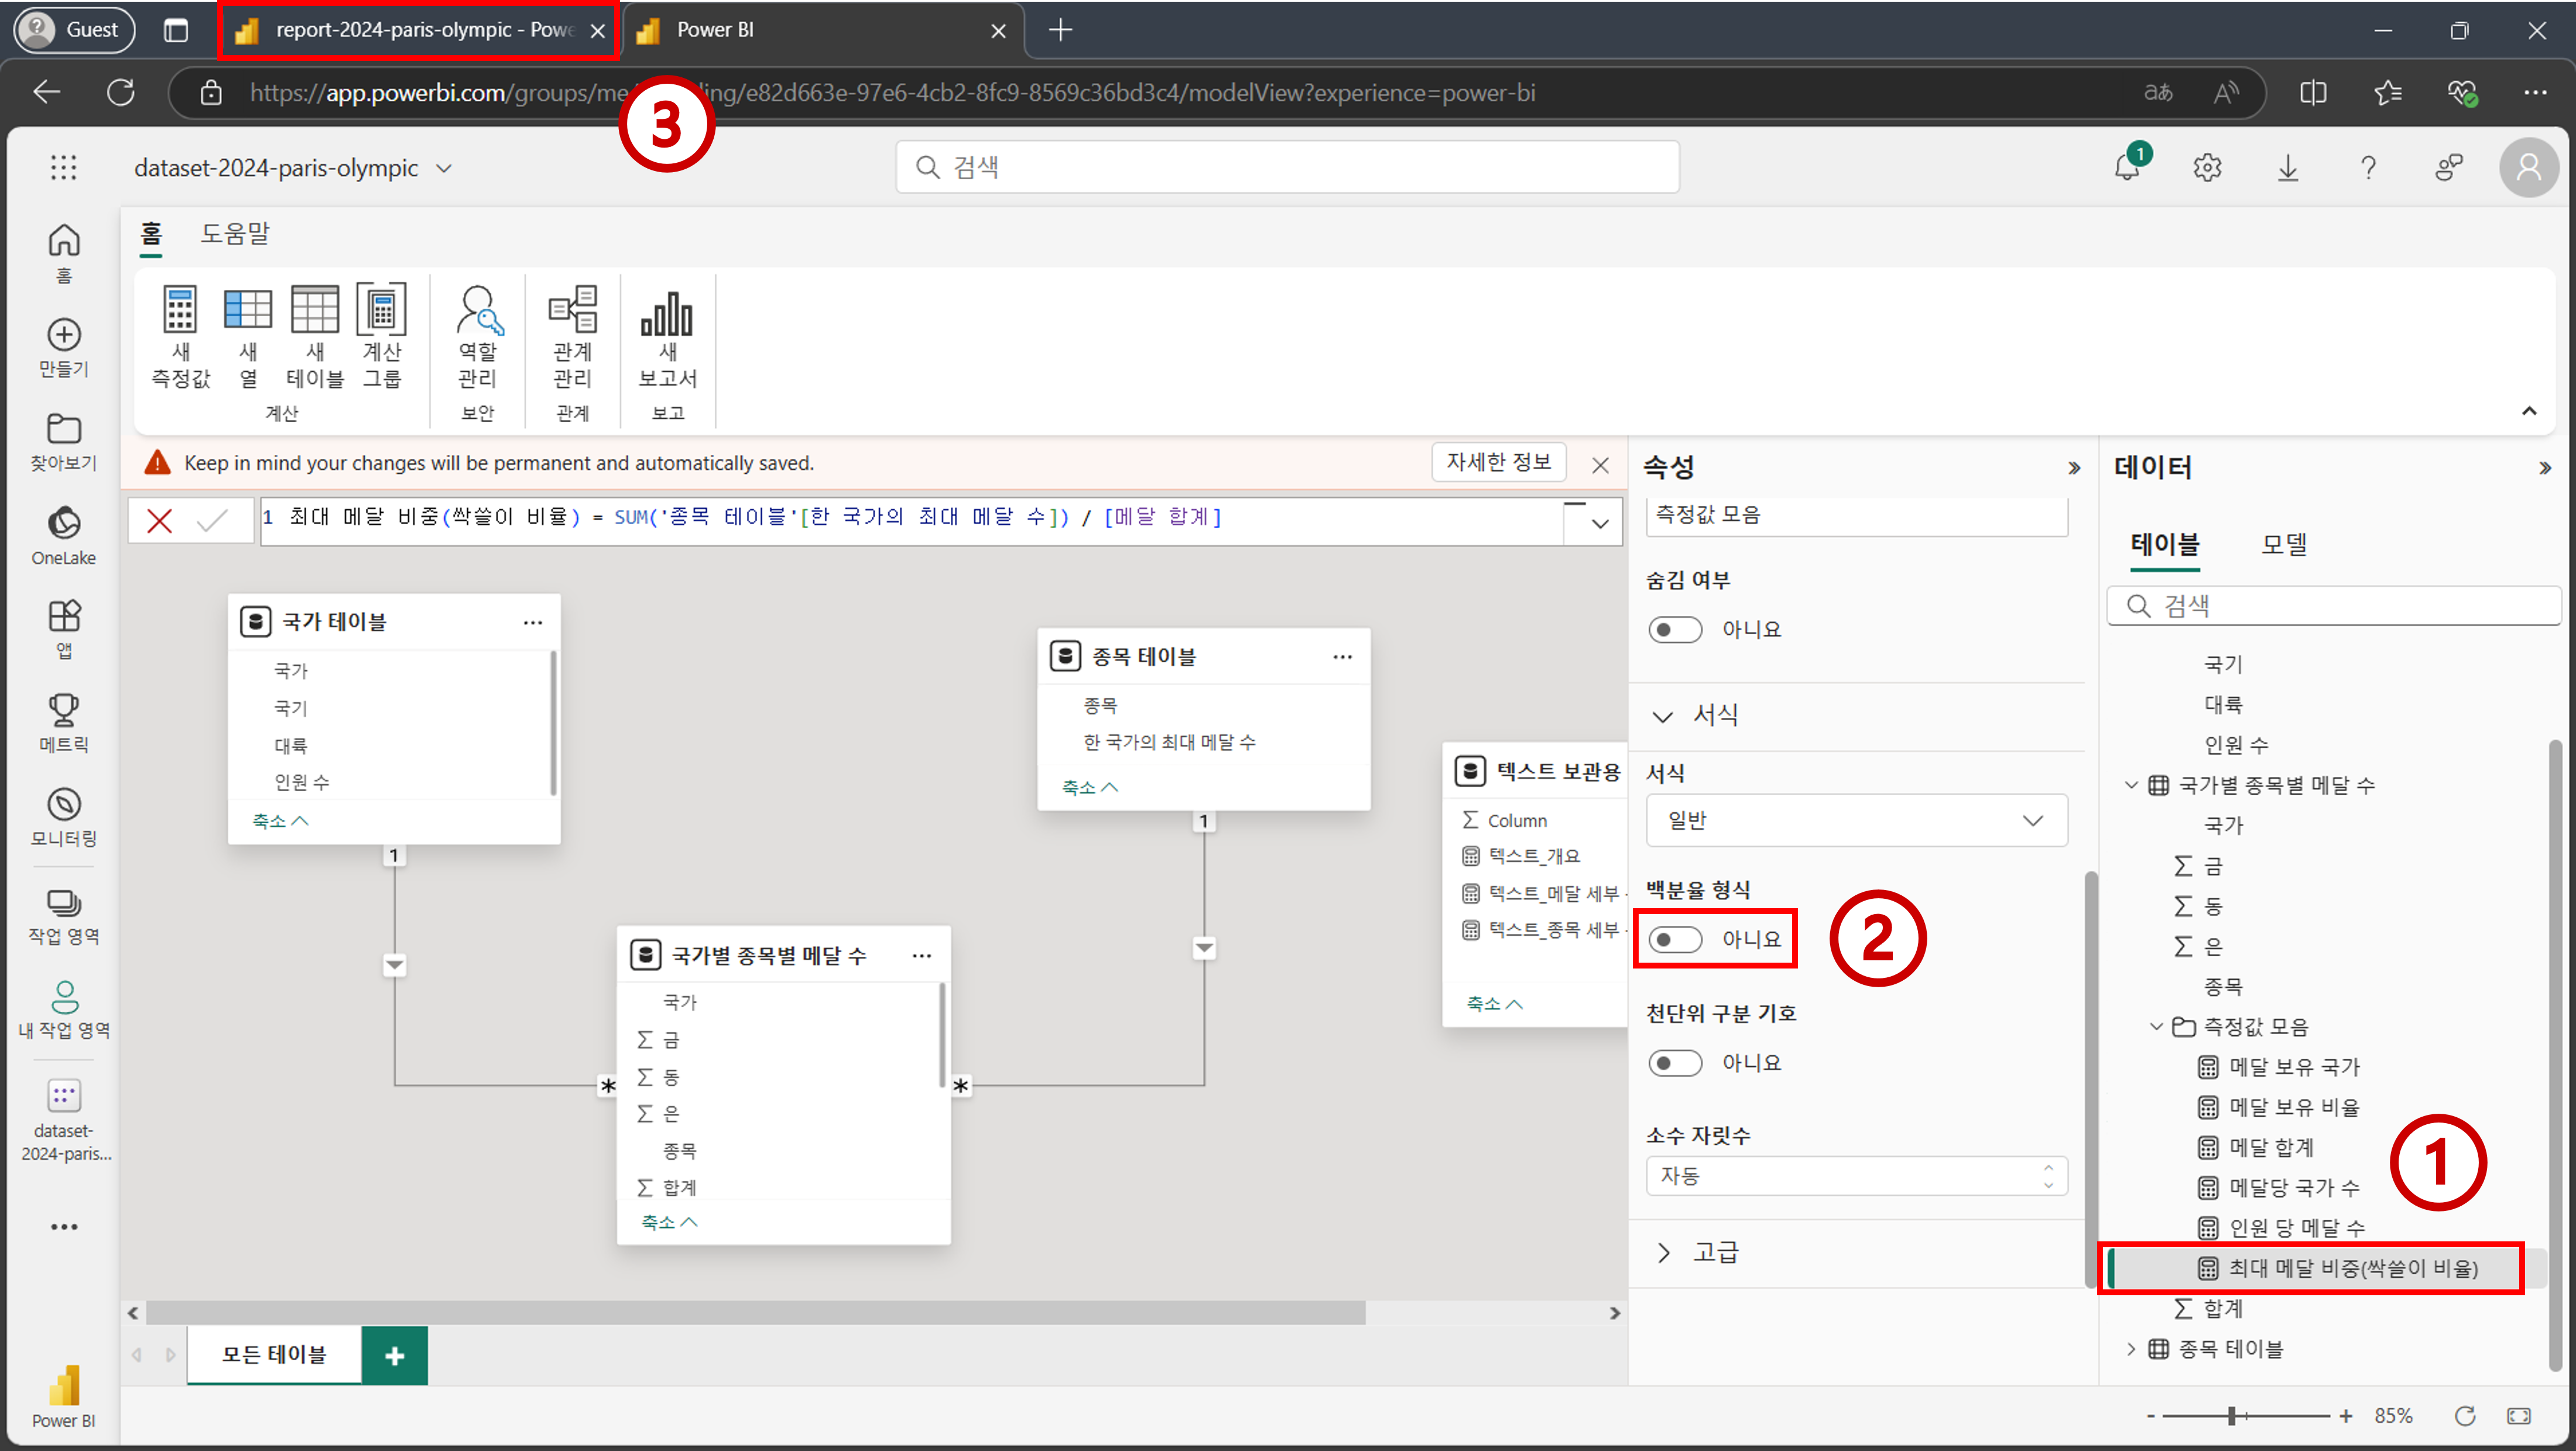Open dataset-2024-paris-olympic name dropdown
2576x1451 pixels.
coord(443,168)
